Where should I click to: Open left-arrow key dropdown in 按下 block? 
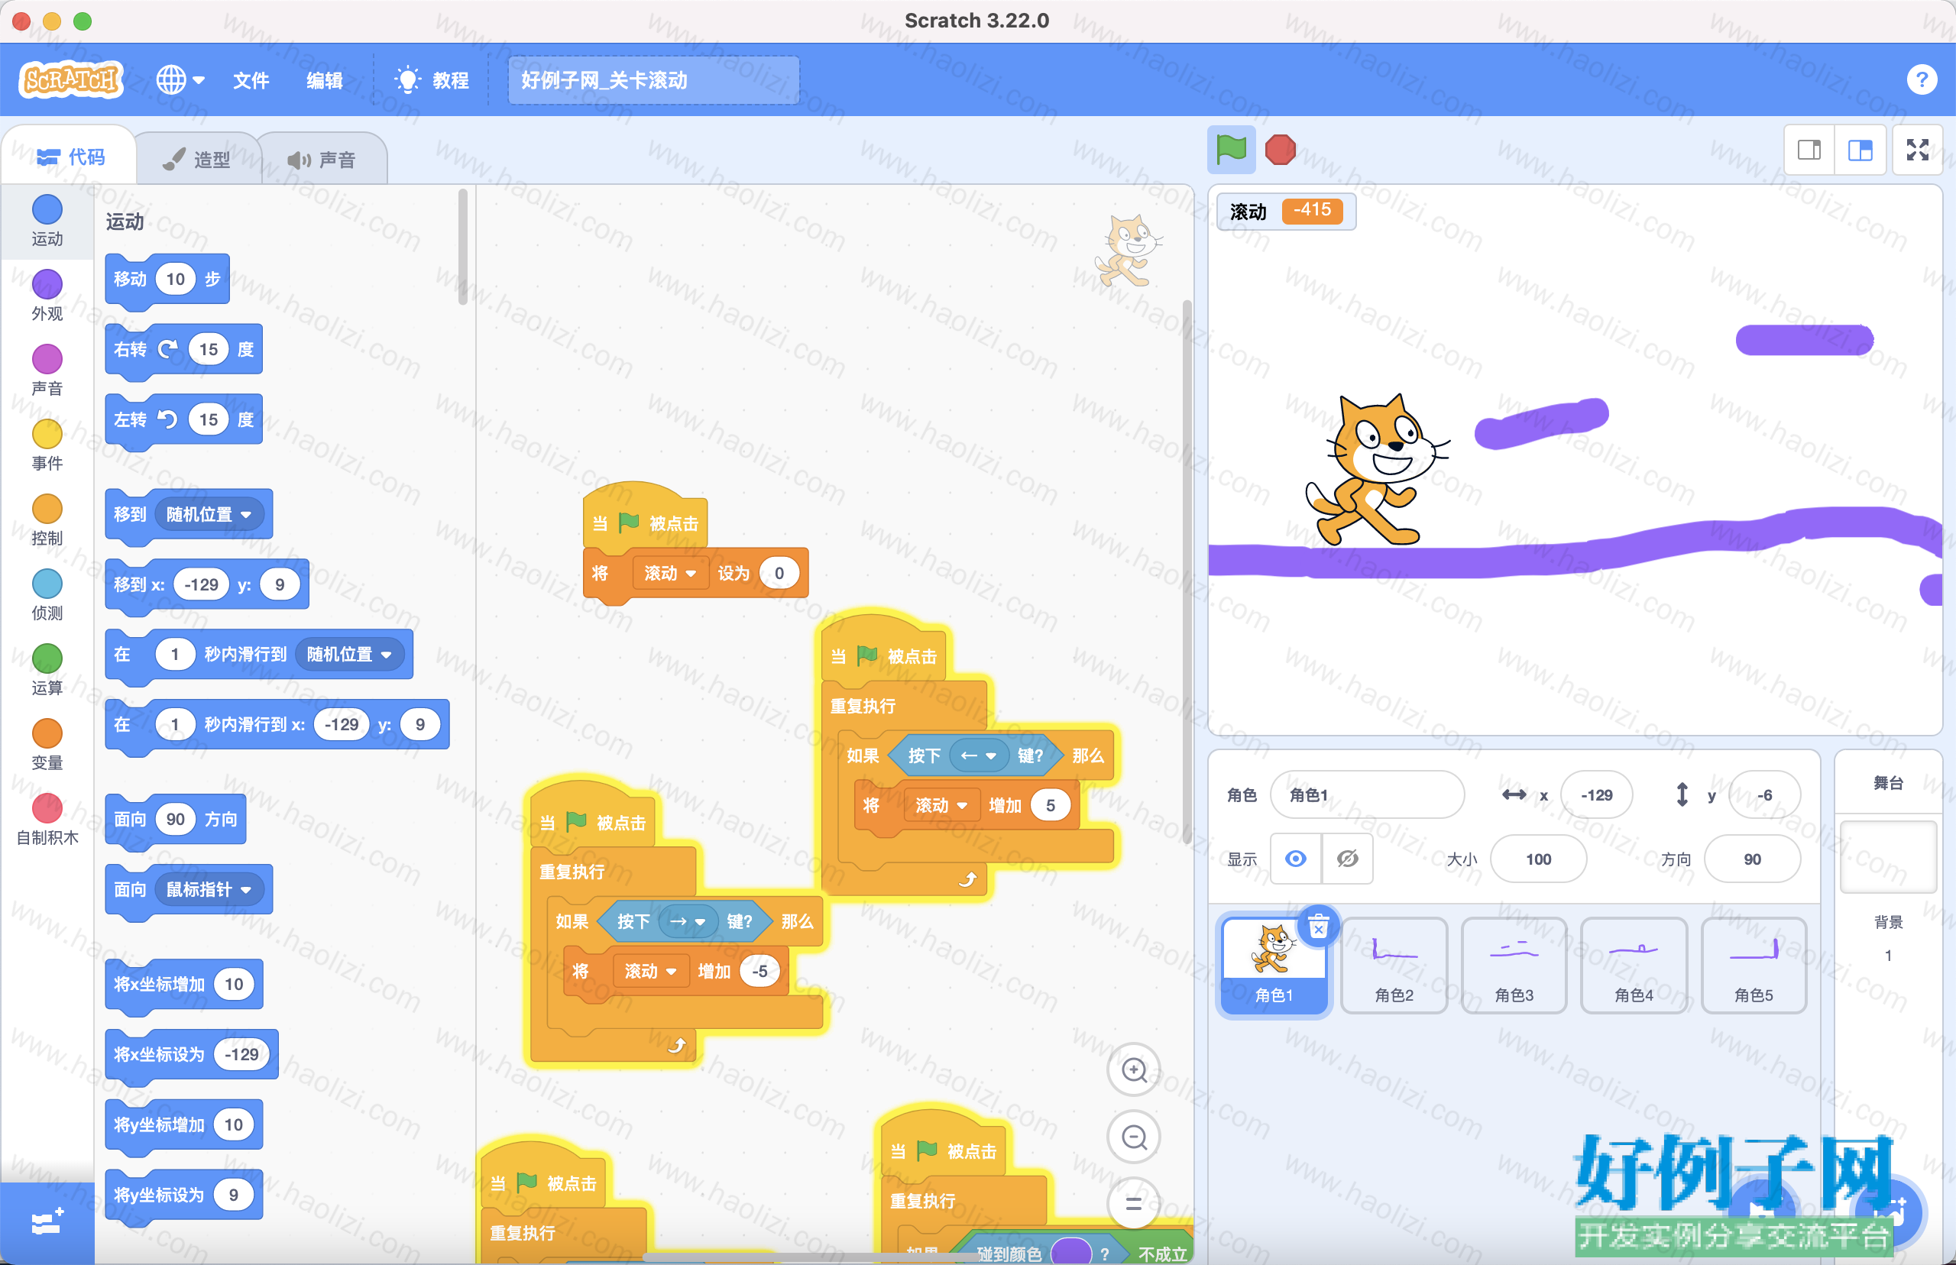coord(979,755)
